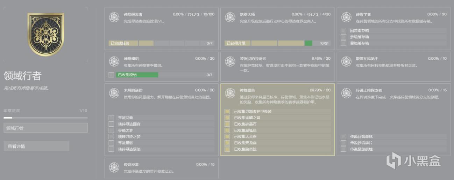Click the 神隐模组 triumph icon
This screenshot has height=180, width=454.
[x=114, y=61]
